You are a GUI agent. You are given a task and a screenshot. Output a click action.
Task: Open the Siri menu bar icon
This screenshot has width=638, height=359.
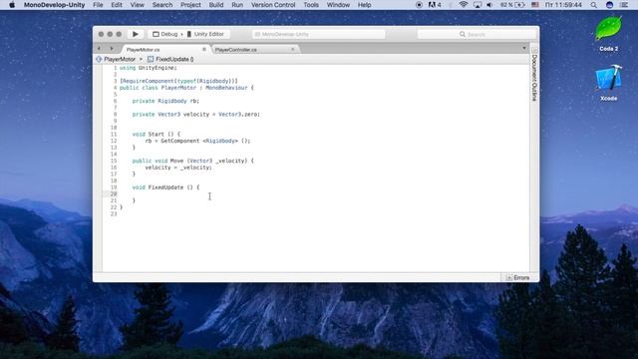click(x=609, y=5)
